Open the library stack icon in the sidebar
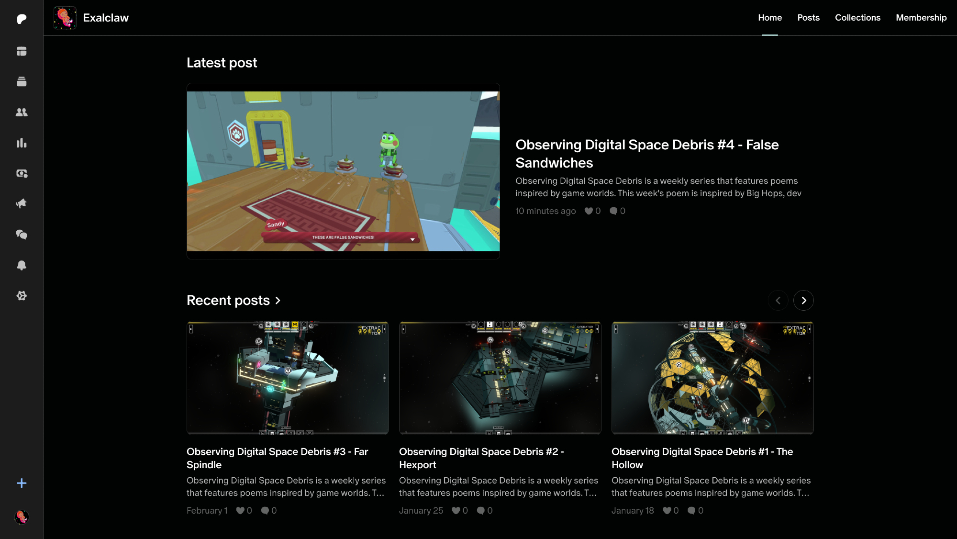The height and width of the screenshot is (539, 957). [22, 82]
